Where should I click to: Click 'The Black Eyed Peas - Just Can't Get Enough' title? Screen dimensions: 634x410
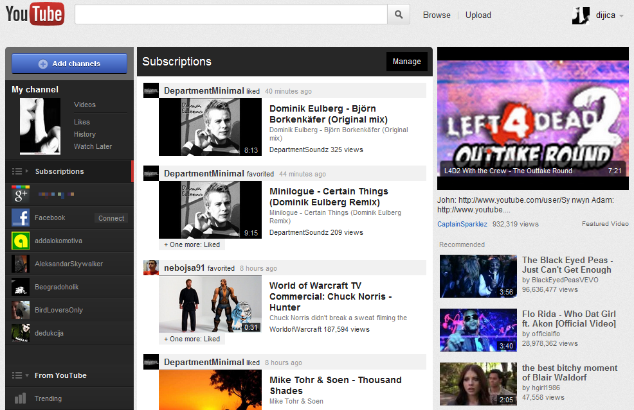[567, 265]
